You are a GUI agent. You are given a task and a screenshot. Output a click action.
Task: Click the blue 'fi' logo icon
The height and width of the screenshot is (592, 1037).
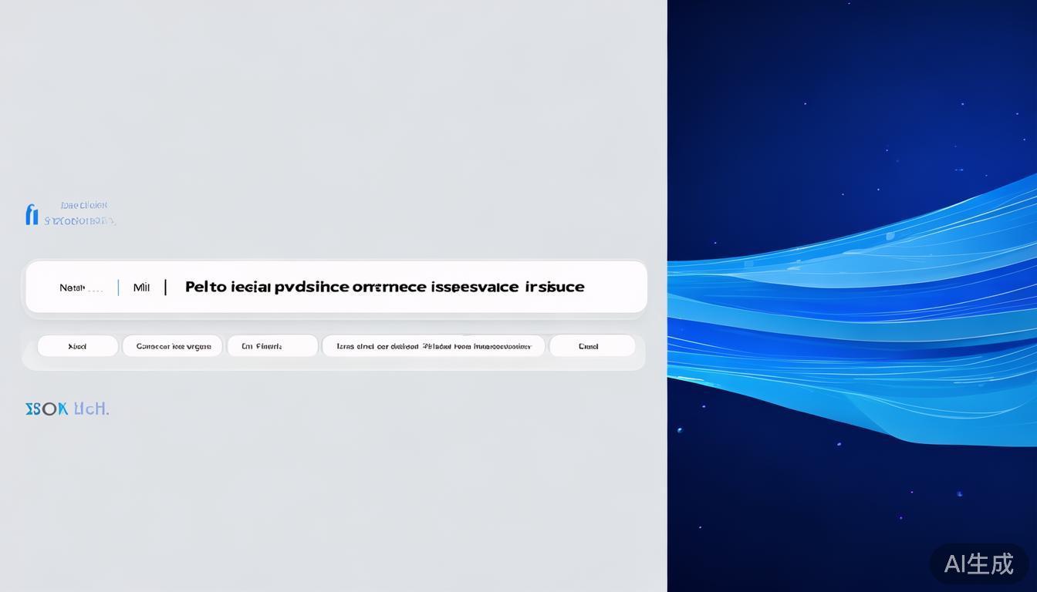(x=32, y=214)
